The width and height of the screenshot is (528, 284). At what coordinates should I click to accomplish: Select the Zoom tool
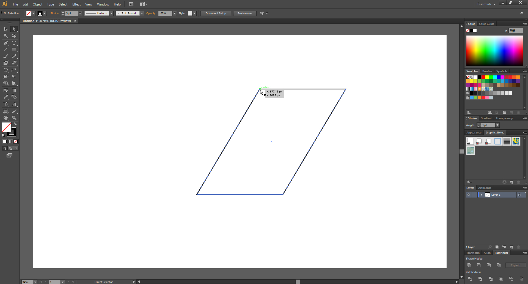coord(14,118)
